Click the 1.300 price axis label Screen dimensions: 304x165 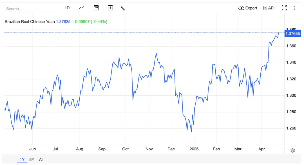(x=292, y=95)
